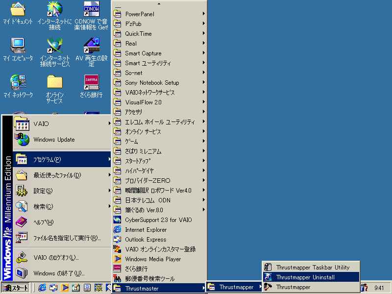Image resolution: width=392 pixels, height=294 pixels.
Task: Click the Windows Update globe icon
Action: click(23, 140)
